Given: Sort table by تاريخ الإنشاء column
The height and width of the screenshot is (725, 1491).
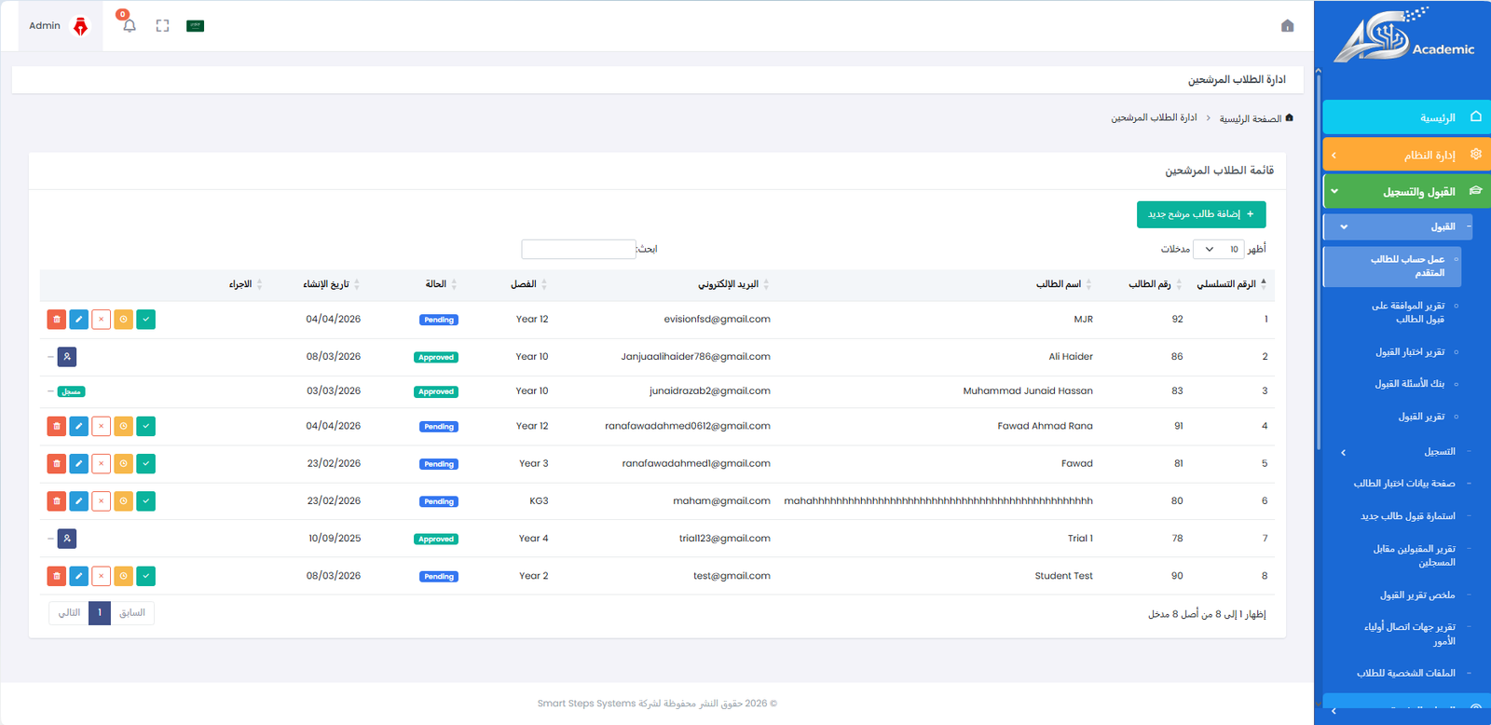Looking at the screenshot, I should click(x=326, y=284).
